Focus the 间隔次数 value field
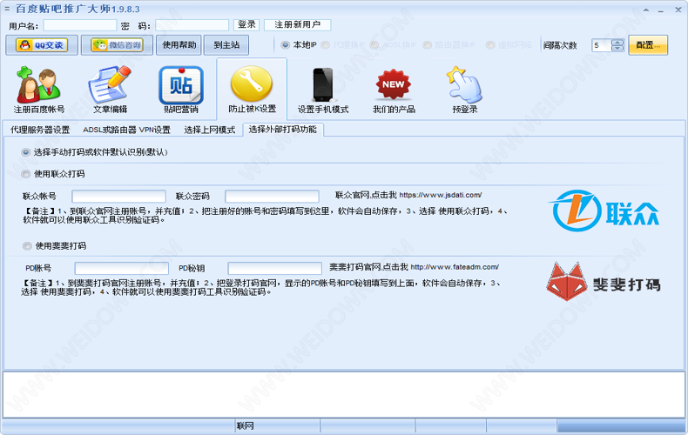Image resolution: width=688 pixels, height=435 pixels. [602, 45]
